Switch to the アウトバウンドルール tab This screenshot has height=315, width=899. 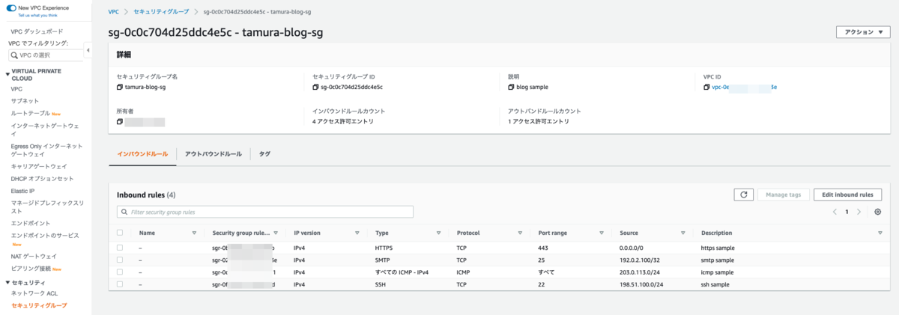click(214, 153)
